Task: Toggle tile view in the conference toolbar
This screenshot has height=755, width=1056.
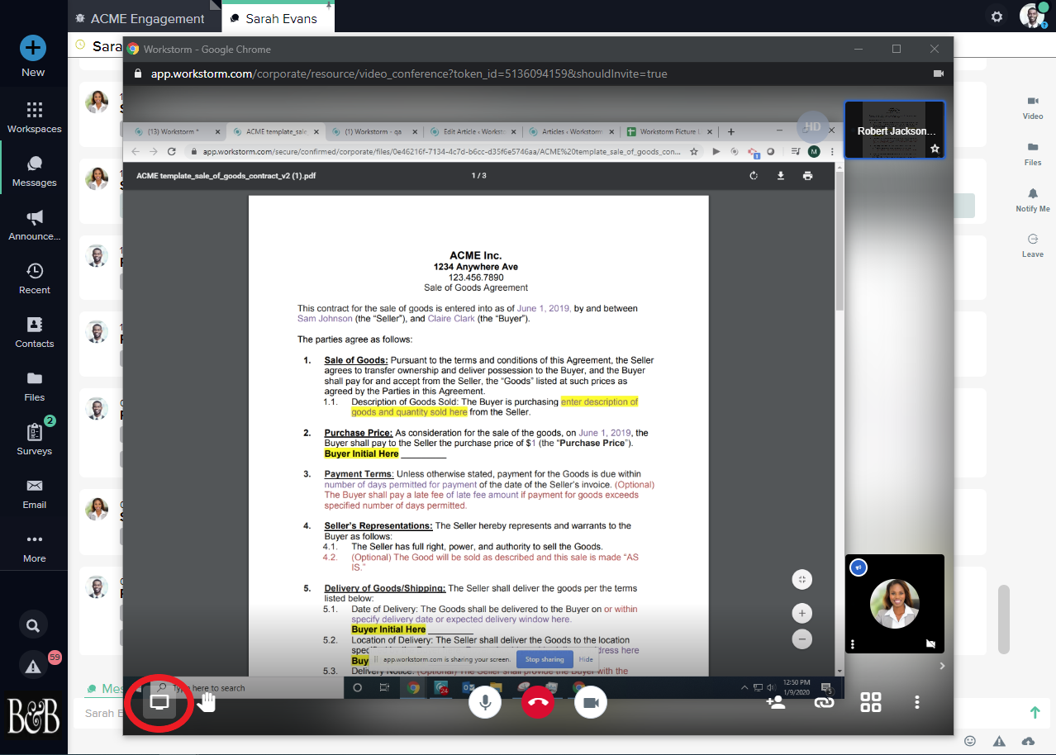Action: point(871,702)
